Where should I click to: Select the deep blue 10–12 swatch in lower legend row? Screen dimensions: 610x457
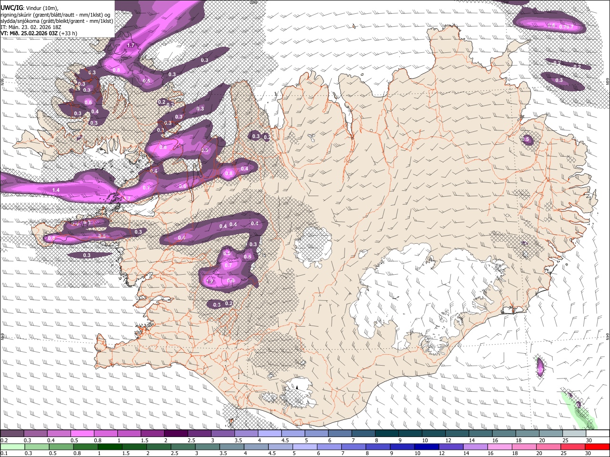click(427, 447)
